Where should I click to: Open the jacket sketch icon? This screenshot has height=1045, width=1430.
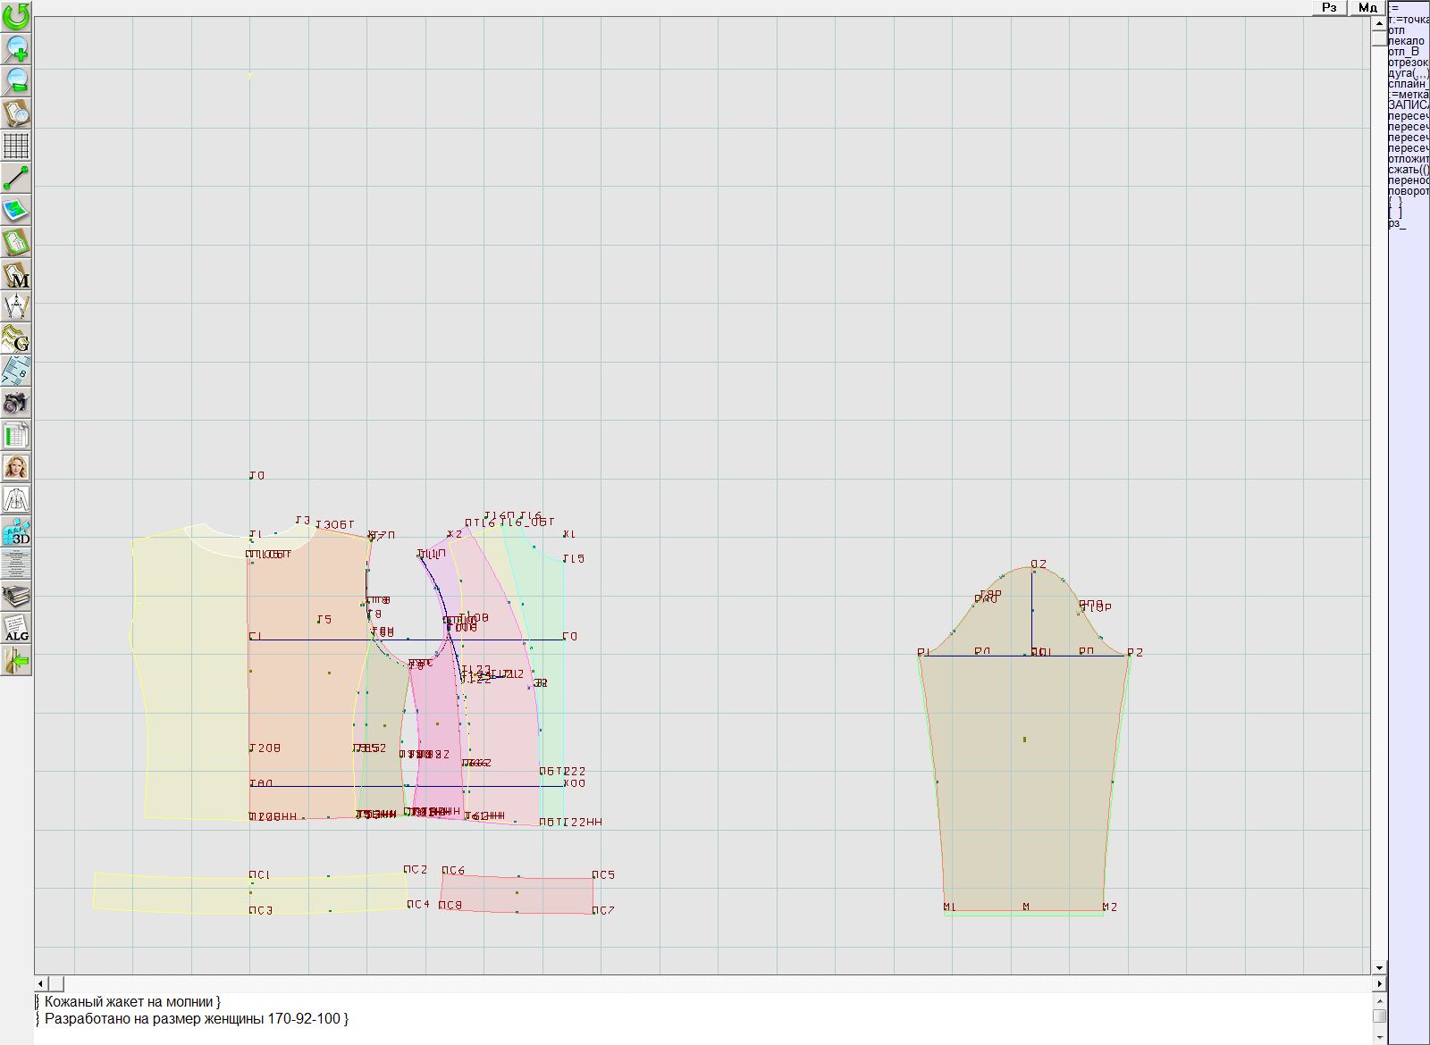pyautogui.click(x=16, y=499)
